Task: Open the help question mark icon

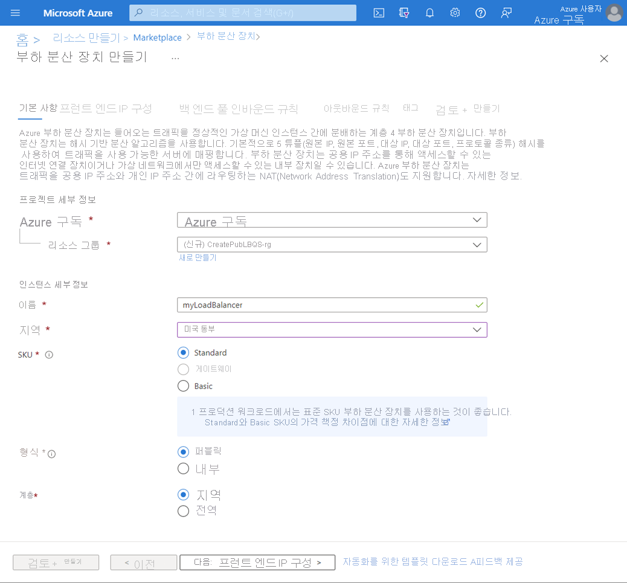Action: click(481, 13)
